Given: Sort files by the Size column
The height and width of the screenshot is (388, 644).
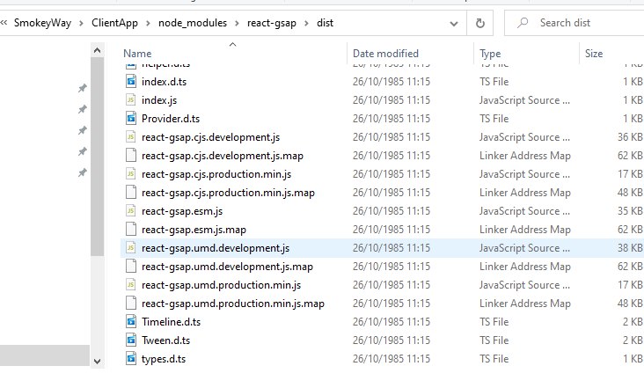Looking at the screenshot, I should [x=594, y=54].
